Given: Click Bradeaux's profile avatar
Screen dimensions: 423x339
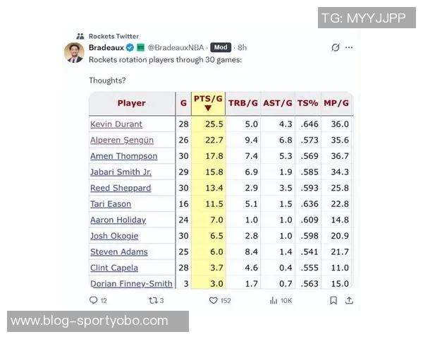Looking at the screenshot, I should click(75, 53).
